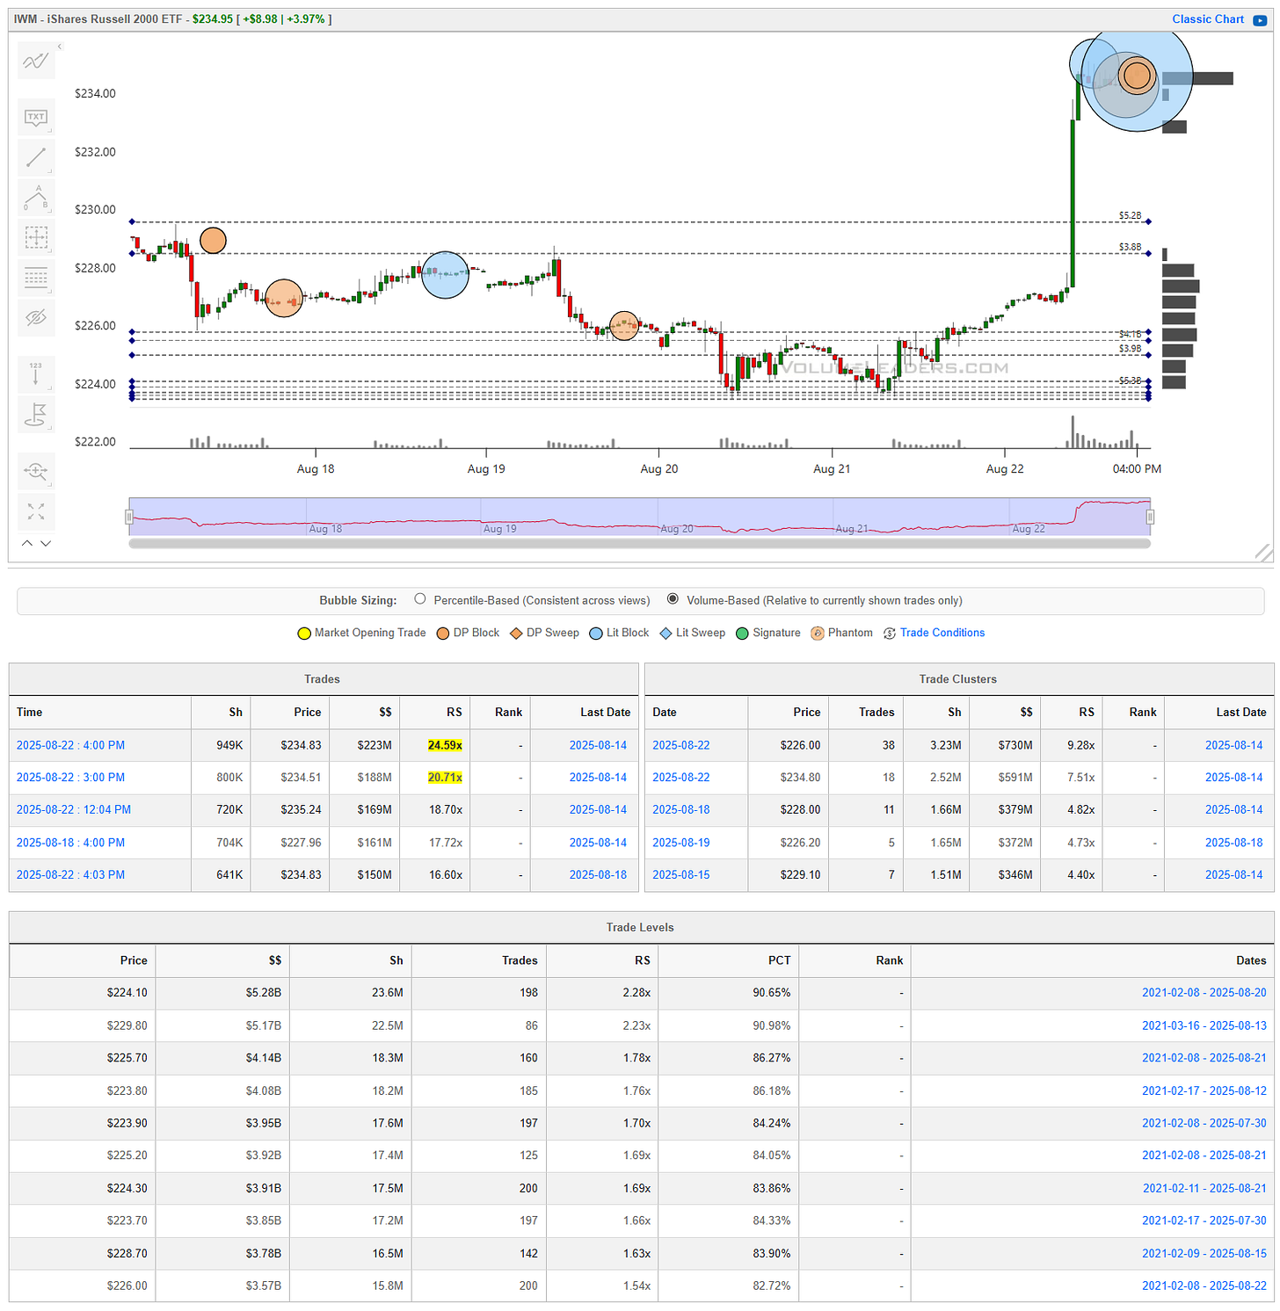Click the video icon beside Classic Chart
1280x1311 pixels.
tap(1260, 19)
